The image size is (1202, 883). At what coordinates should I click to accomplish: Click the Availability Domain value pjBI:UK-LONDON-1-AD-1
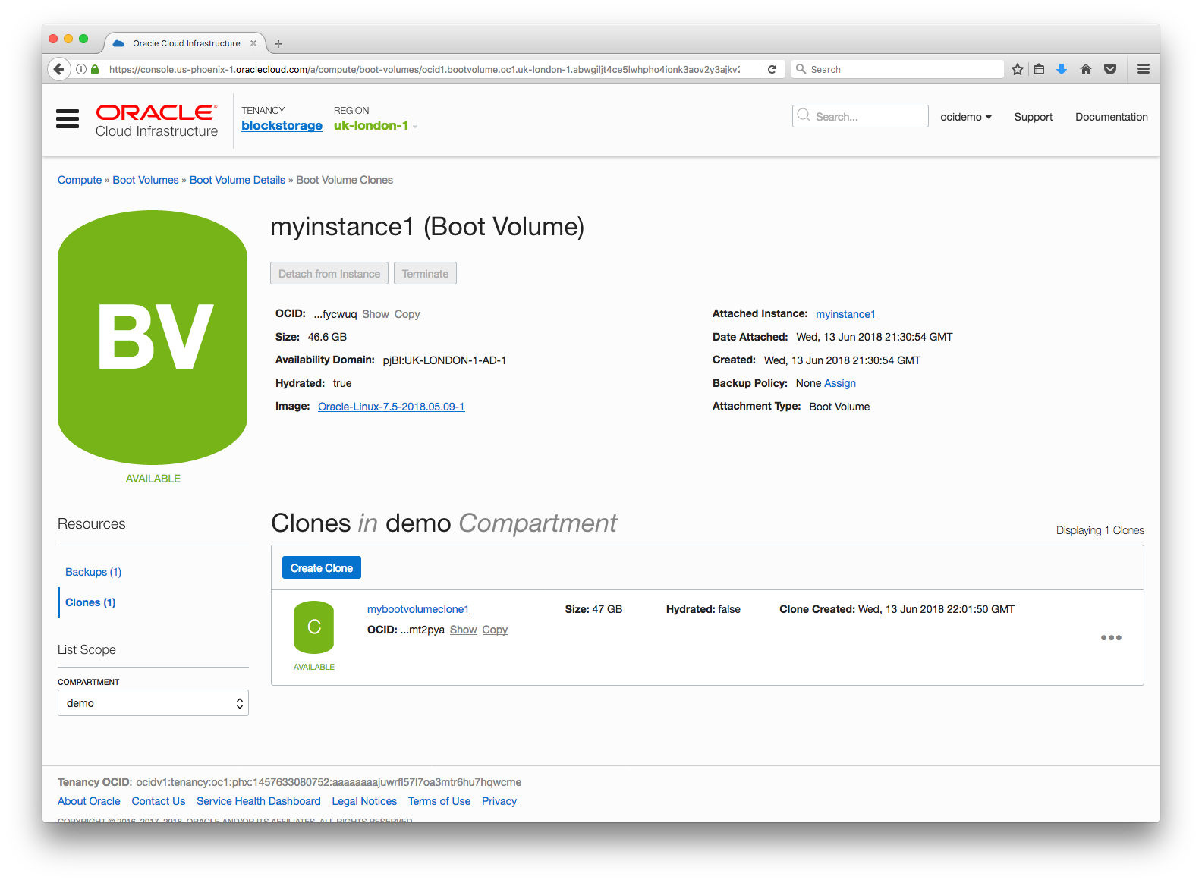click(x=445, y=360)
